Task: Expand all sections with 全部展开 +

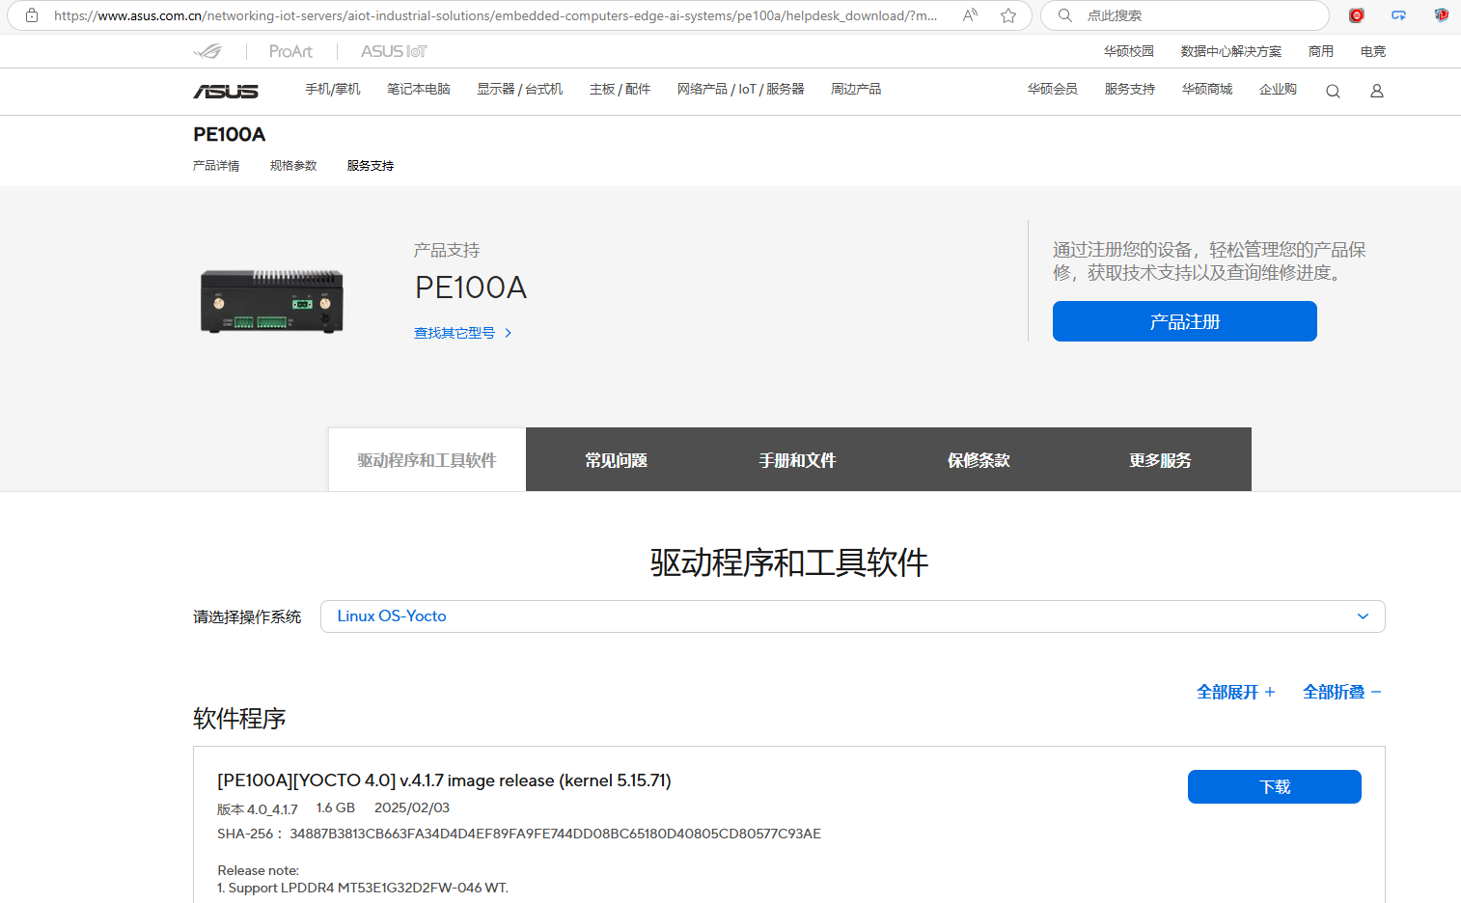Action: click(x=1236, y=692)
